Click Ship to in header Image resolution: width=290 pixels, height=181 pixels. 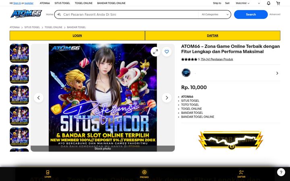coord(217,3)
